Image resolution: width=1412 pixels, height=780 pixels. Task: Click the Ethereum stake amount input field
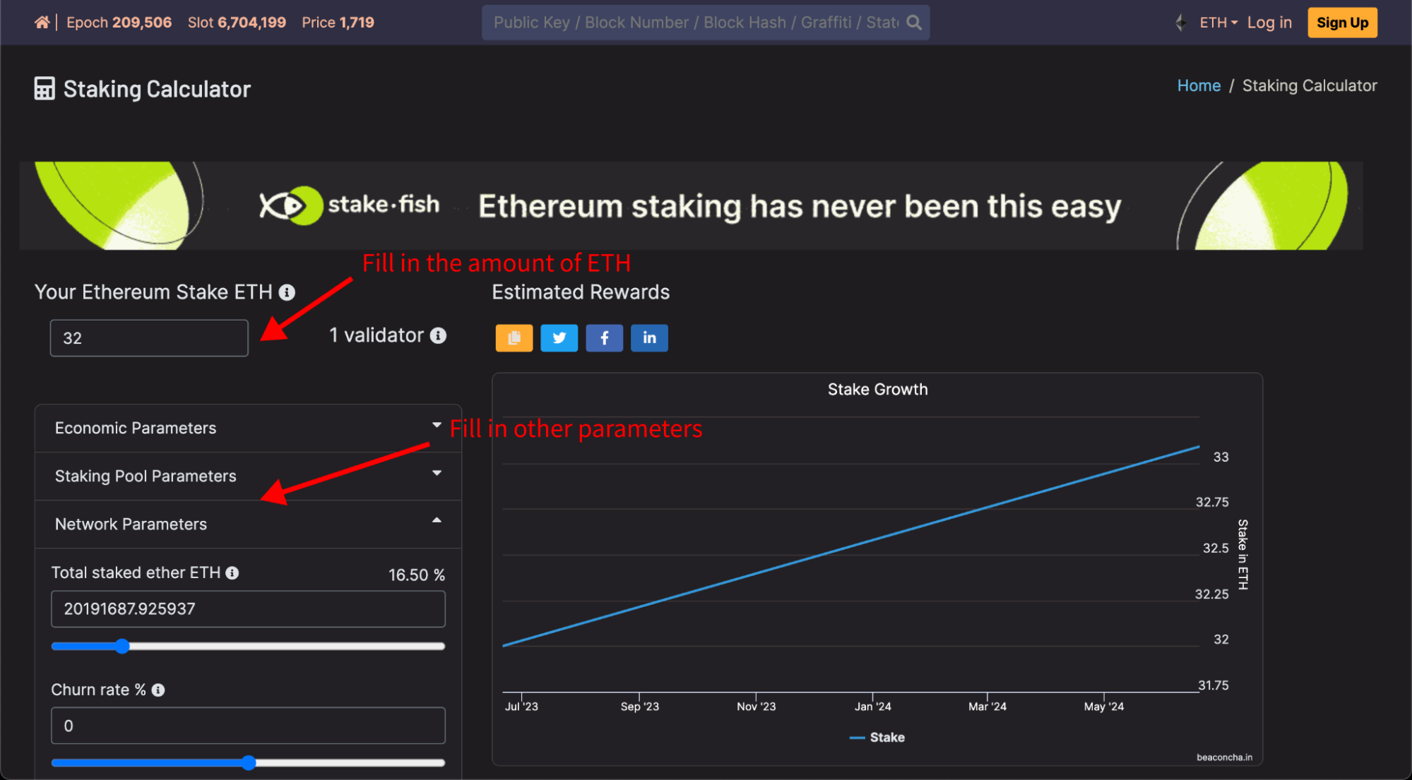click(x=149, y=338)
